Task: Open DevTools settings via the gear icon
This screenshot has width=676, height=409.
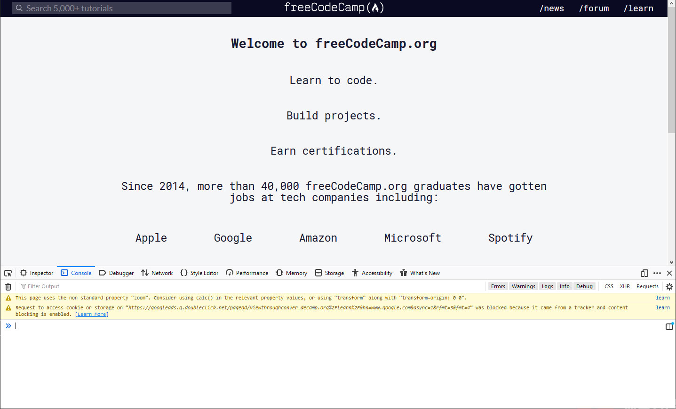Action: coord(669,286)
